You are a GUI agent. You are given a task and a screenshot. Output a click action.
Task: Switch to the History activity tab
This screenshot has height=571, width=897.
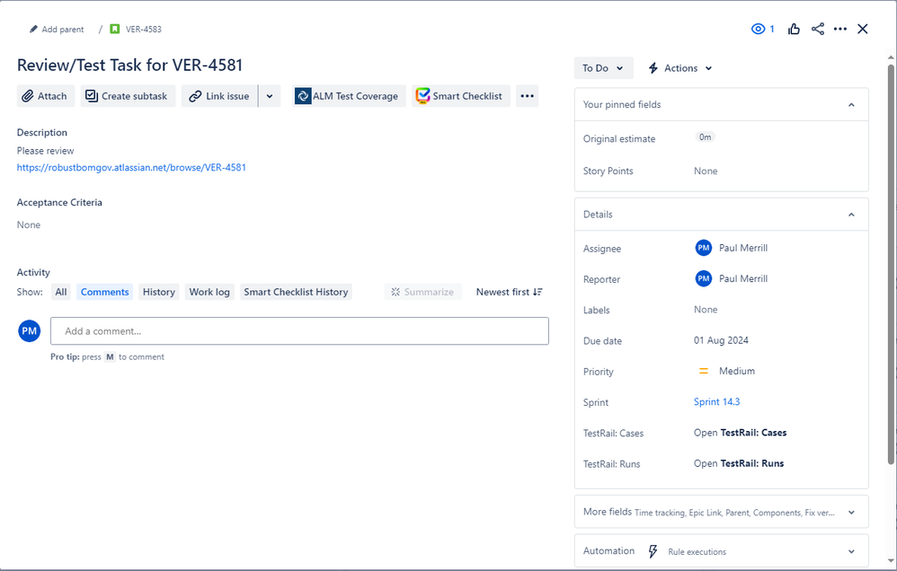pos(159,292)
